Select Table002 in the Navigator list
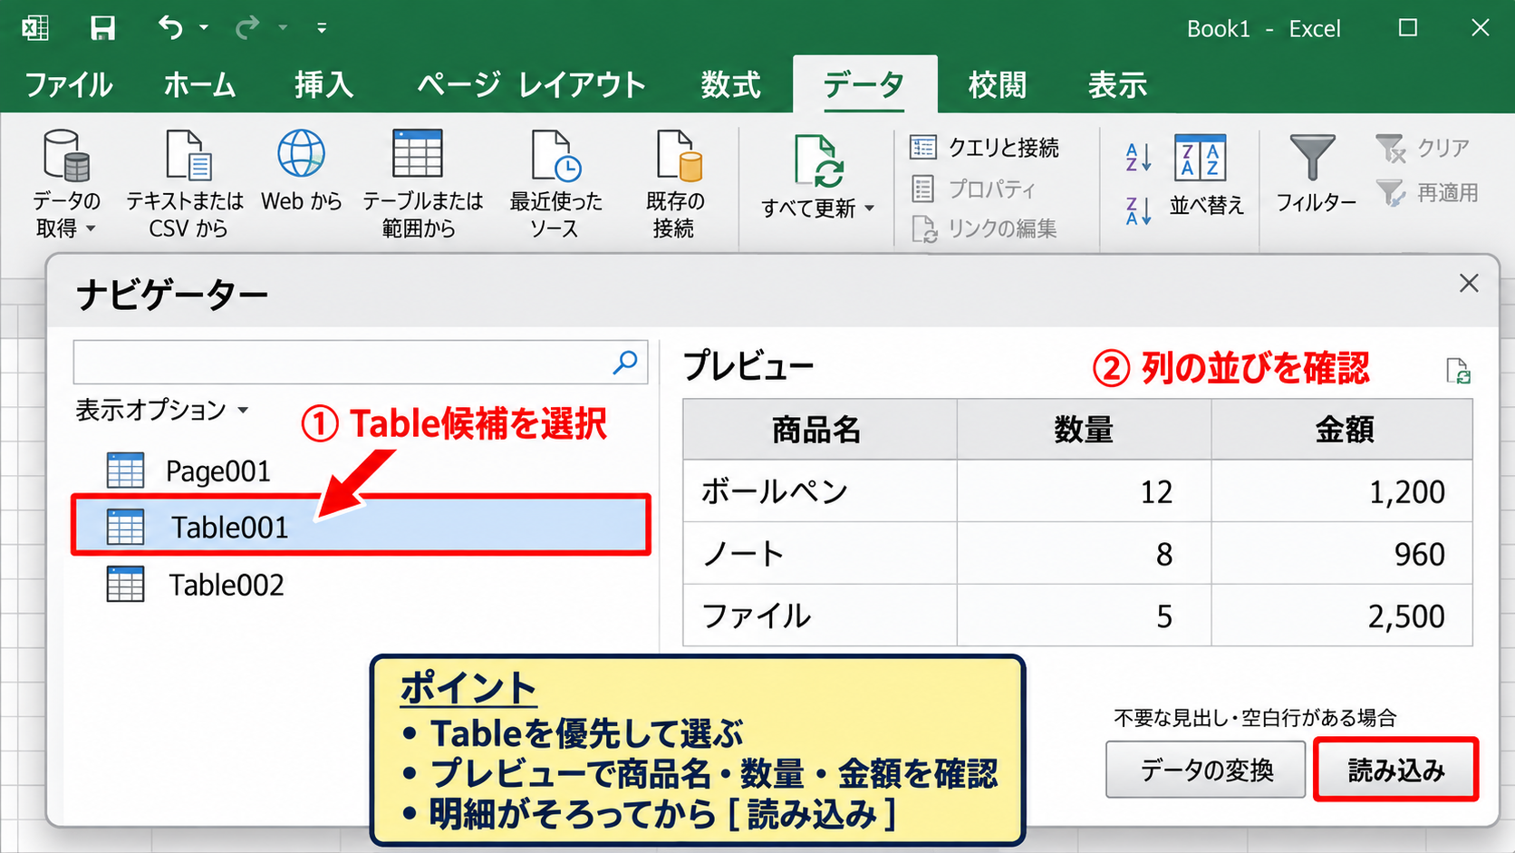 click(x=361, y=585)
